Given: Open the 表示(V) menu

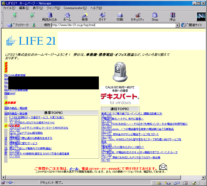Looking at the screenshot, I should [x=38, y=8].
